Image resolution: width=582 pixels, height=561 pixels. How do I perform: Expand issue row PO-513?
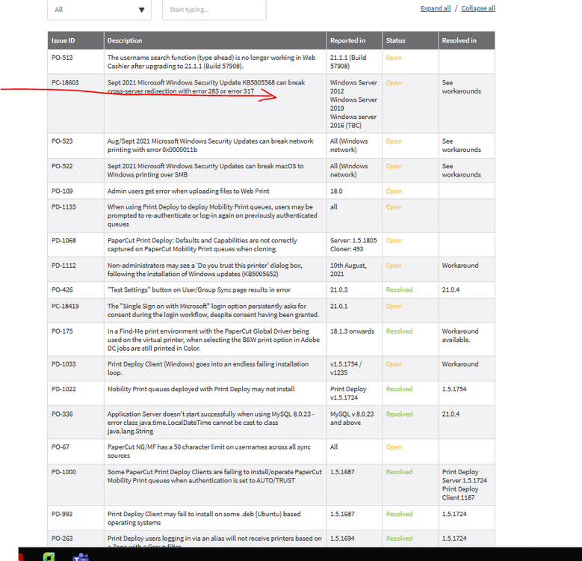click(x=271, y=61)
